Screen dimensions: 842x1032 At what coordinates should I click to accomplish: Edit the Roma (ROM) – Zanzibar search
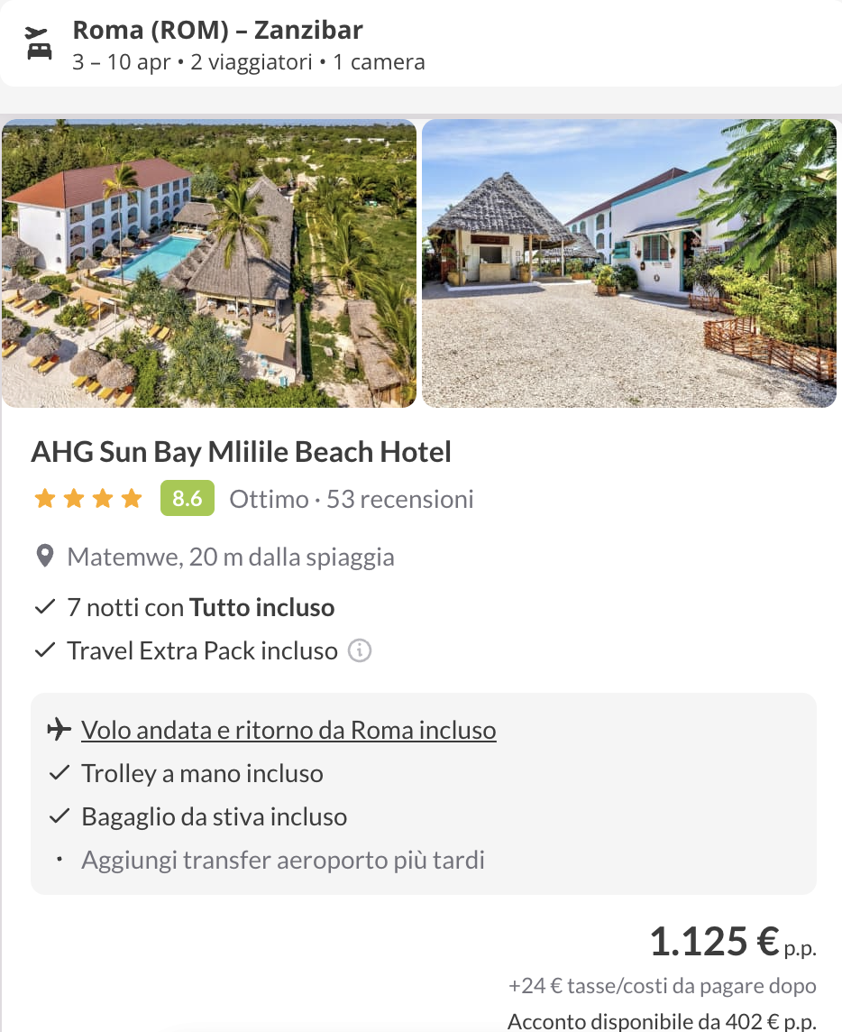[x=217, y=31]
